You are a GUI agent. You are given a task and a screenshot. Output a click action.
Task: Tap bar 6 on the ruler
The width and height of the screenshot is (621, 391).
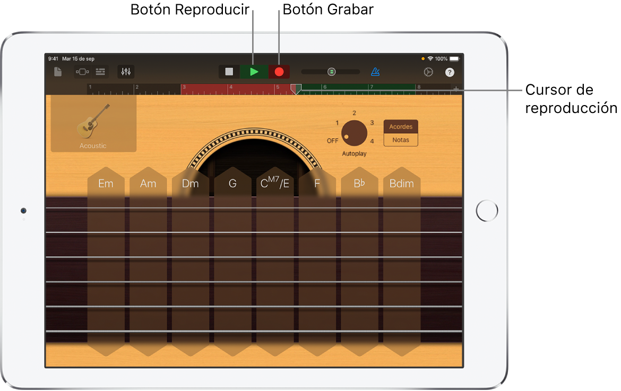coord(325,87)
